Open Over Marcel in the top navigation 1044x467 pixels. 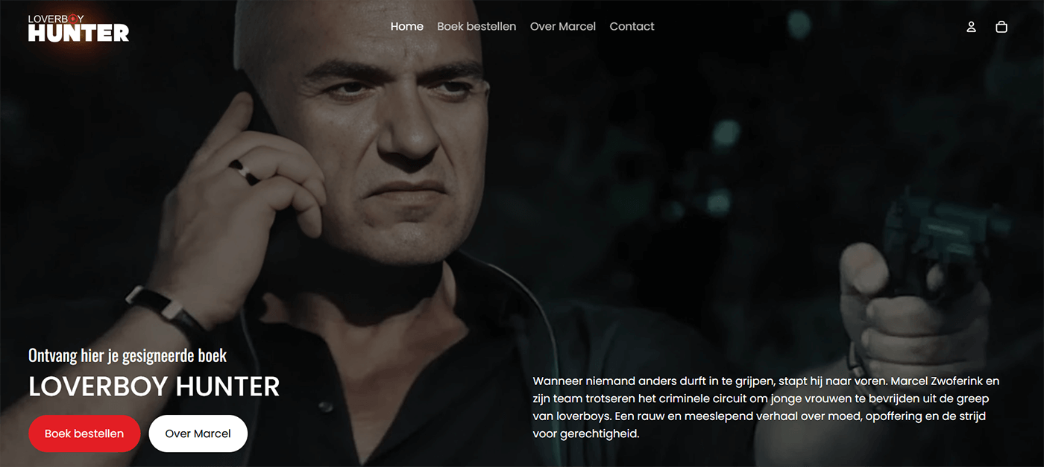(x=563, y=26)
